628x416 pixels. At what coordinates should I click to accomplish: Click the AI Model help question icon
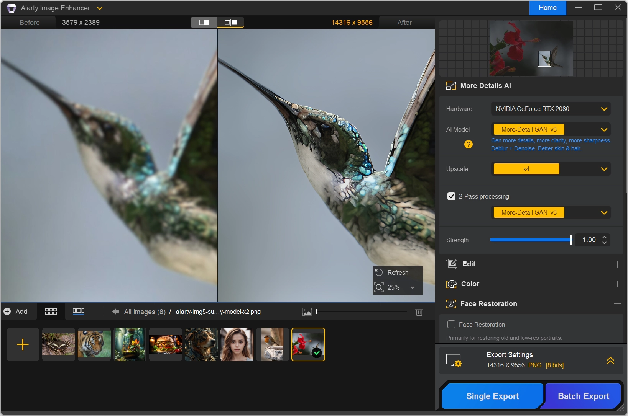point(468,144)
